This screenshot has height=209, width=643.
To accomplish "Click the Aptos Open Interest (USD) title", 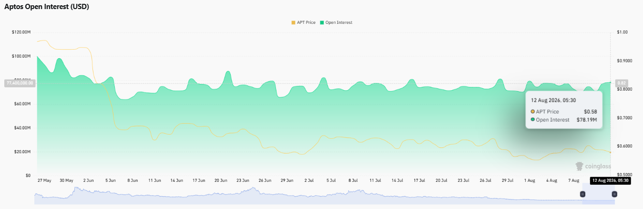I will tap(46, 7).
